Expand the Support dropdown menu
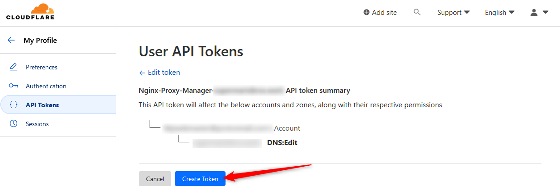 [x=453, y=13]
